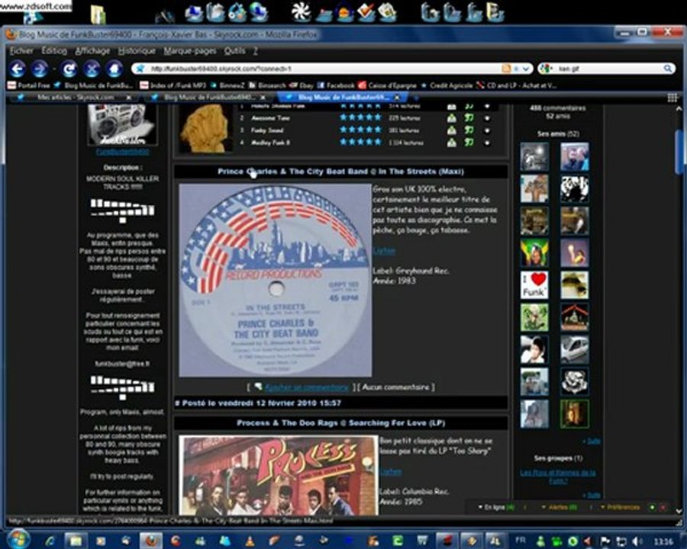Screen dimensions: 687x549
Task: Open the Windows Start button
Action: [x=18, y=539]
